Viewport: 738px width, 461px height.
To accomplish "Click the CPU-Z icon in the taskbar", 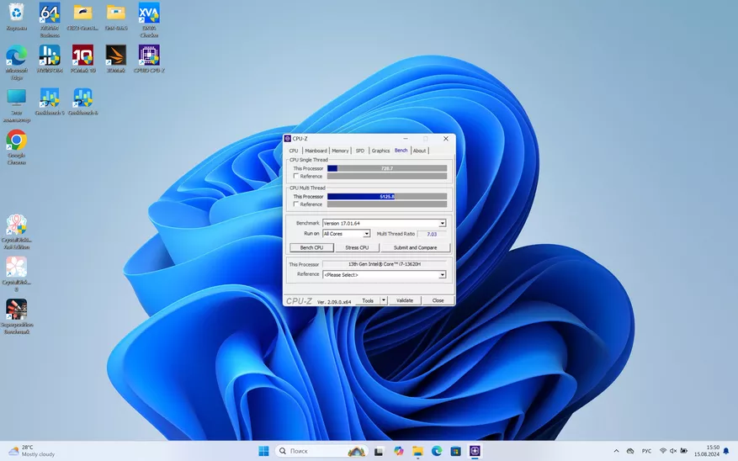I will click(x=475, y=451).
